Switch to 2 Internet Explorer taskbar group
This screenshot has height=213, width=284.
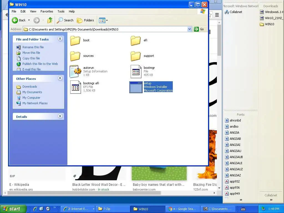click(78, 209)
